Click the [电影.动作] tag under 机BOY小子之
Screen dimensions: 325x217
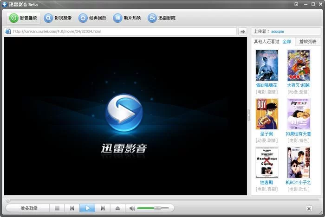point(298,189)
